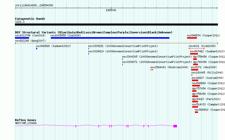This screenshot has height=140, width=225.
Task: Click the nsv1011794 (Coe2014) variant label
Action: pos(30,35)
